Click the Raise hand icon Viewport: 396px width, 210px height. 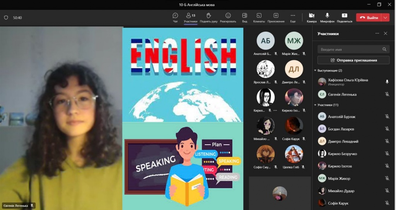(208, 16)
